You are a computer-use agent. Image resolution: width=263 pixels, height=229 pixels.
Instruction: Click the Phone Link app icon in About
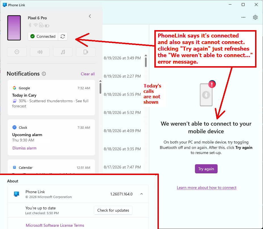click(16, 194)
